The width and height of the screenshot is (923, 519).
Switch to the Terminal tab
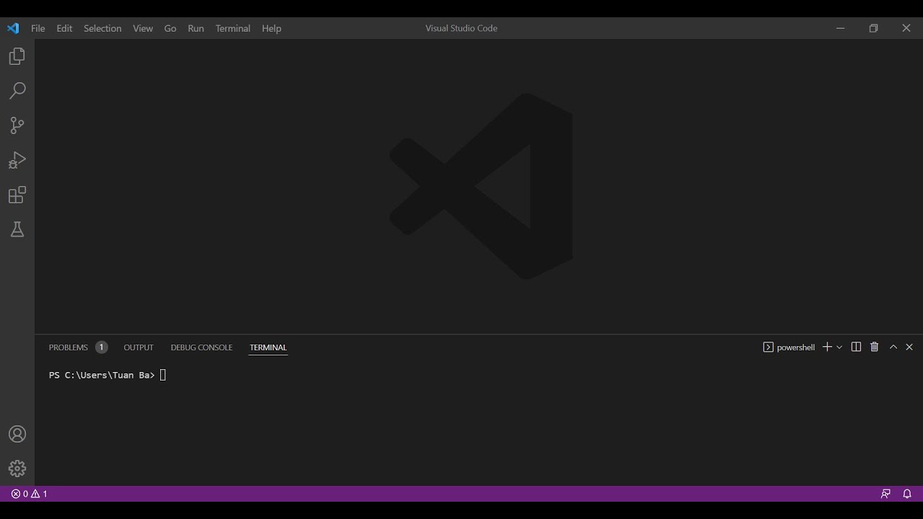pyautogui.click(x=268, y=347)
